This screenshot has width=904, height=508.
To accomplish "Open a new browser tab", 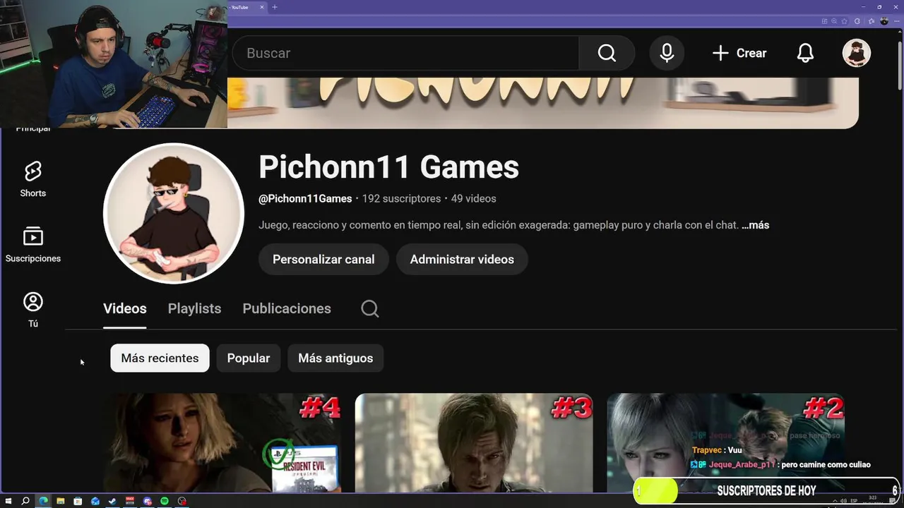I will pos(275,7).
